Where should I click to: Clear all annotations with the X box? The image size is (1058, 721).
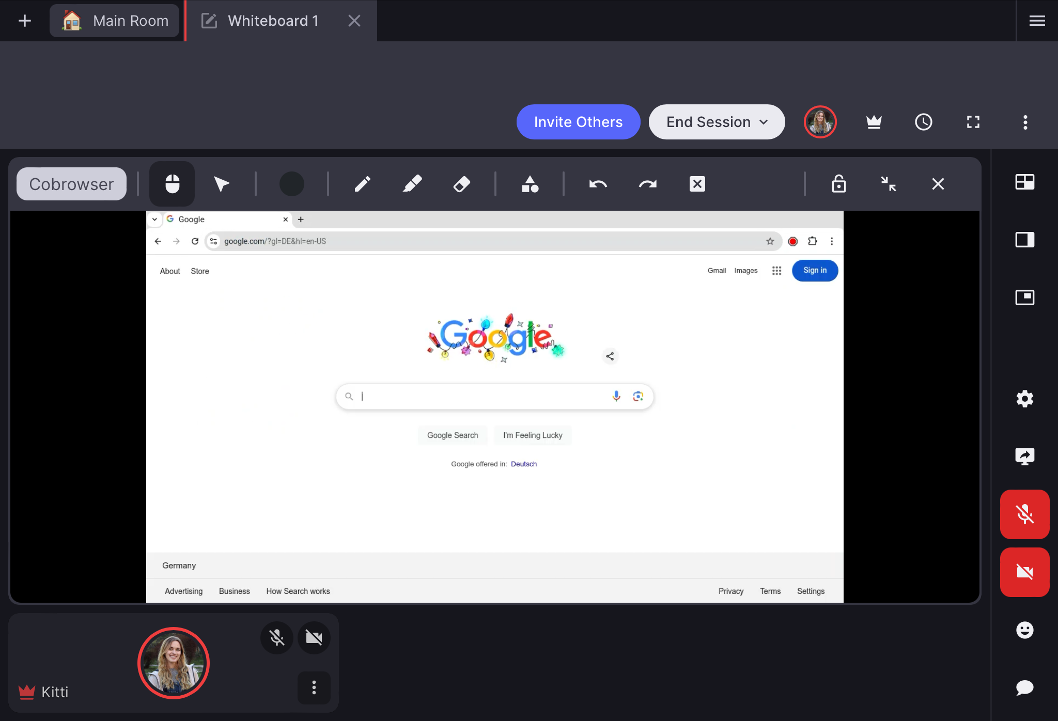(x=697, y=184)
